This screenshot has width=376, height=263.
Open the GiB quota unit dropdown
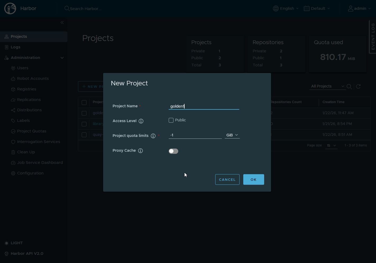coord(232,135)
